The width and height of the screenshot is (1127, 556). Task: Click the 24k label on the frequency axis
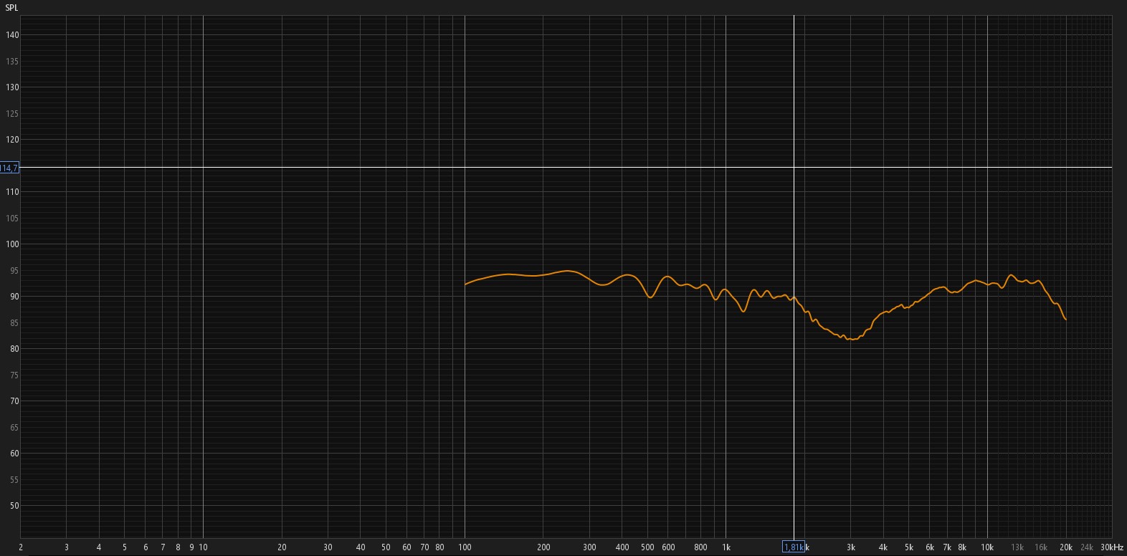(1087, 547)
